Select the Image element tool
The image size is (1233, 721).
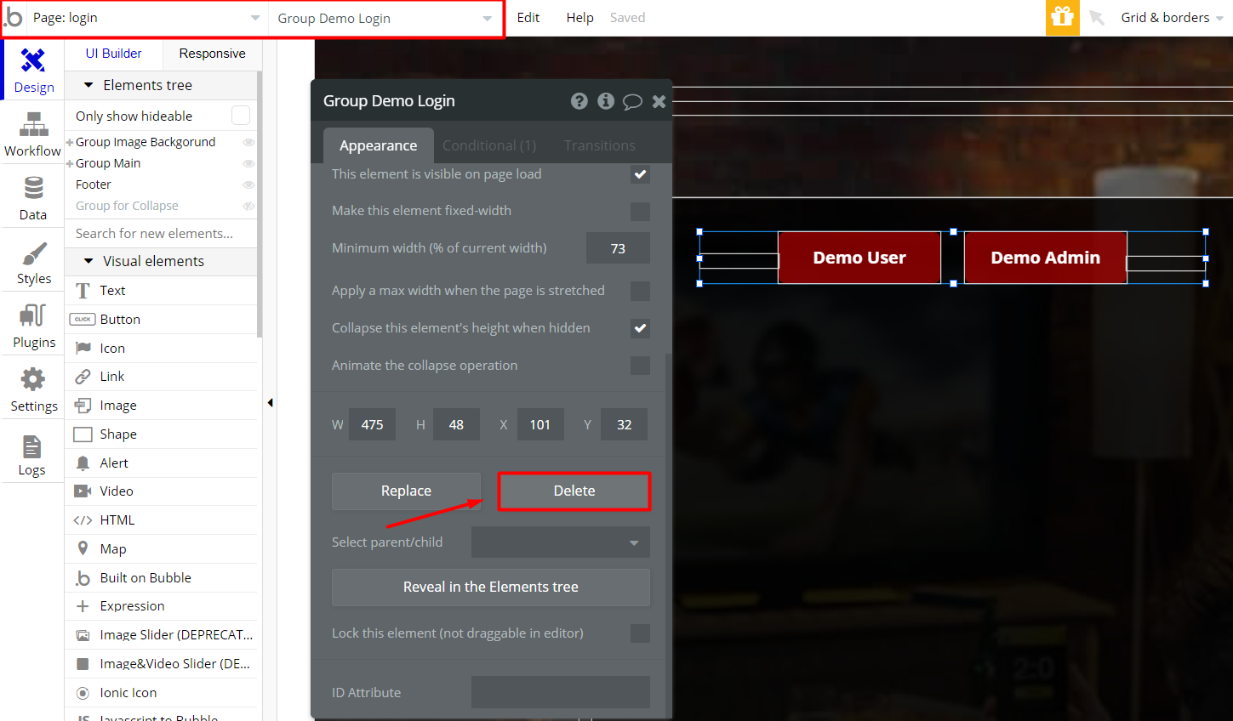point(162,406)
